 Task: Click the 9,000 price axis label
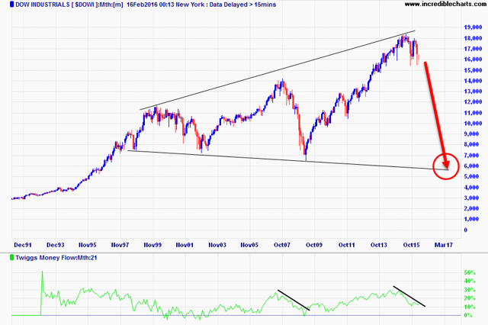pyautogui.click(x=471, y=134)
